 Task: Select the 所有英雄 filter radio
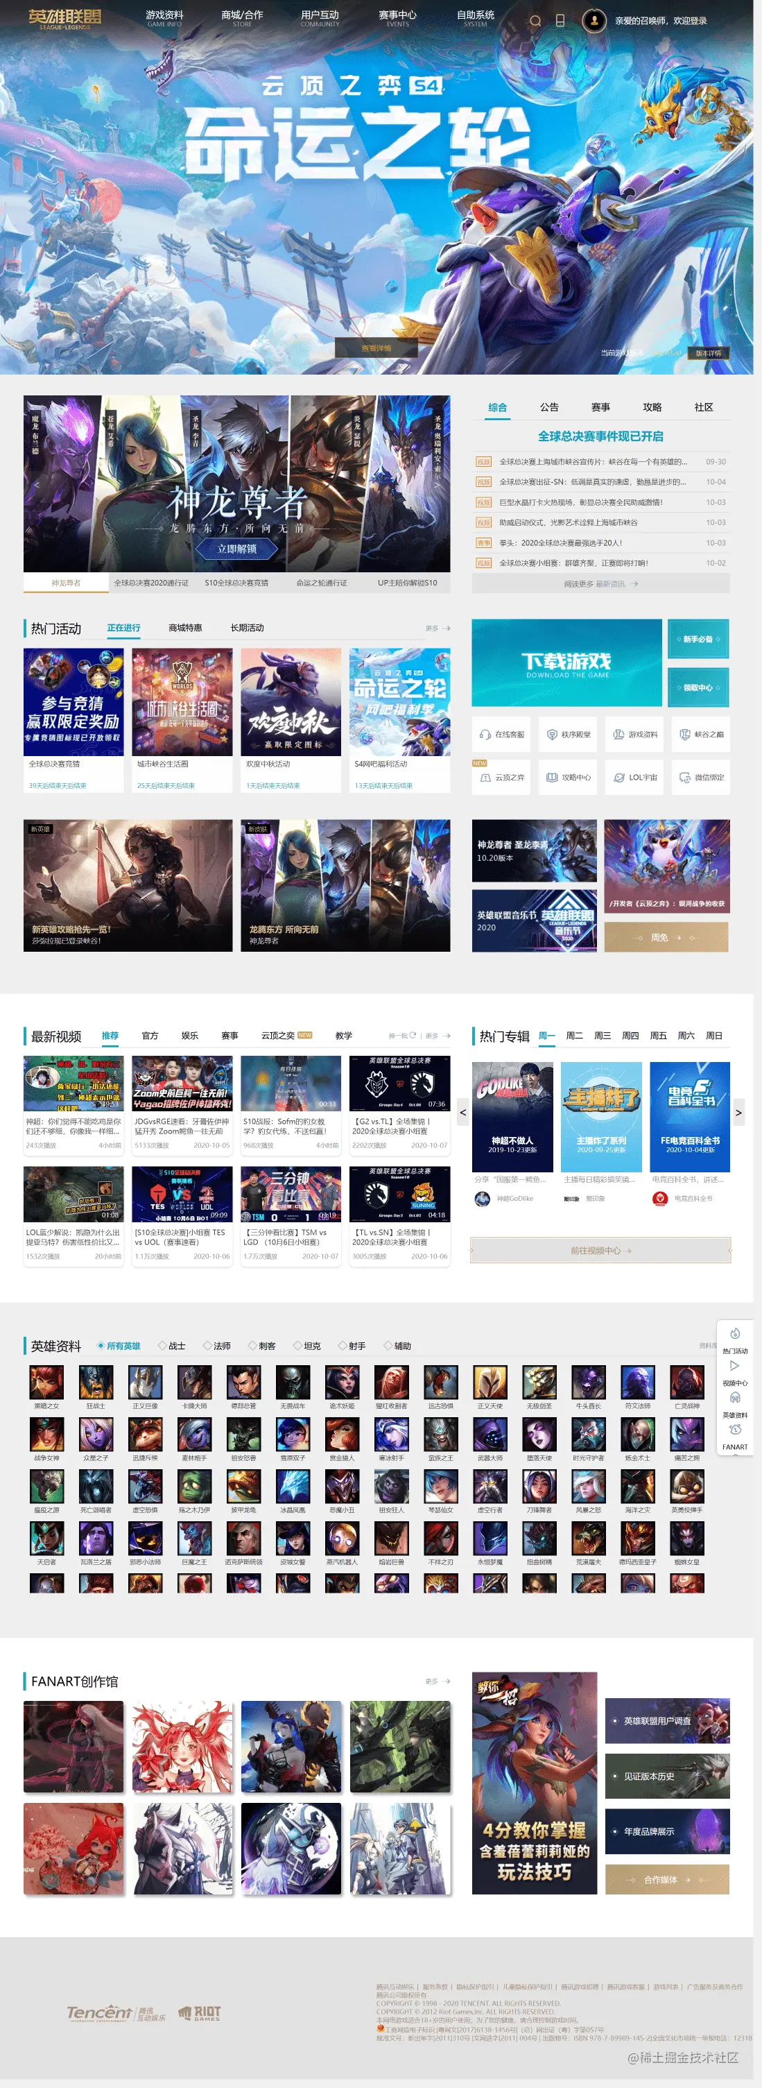[119, 1346]
